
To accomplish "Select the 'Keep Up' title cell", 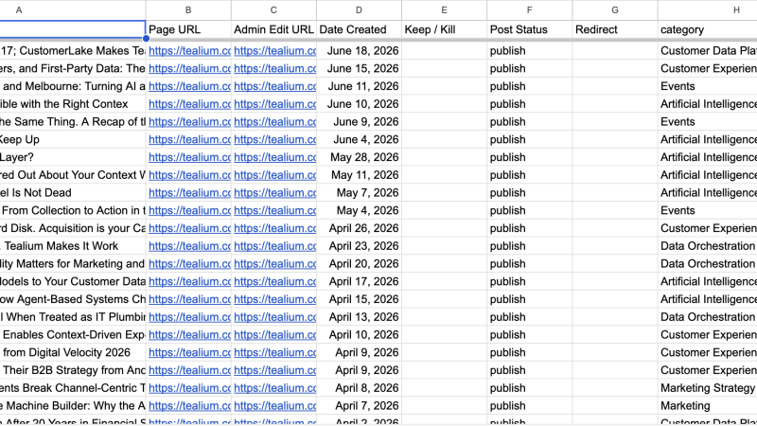I will [x=73, y=139].
